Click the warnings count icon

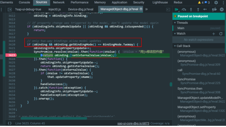200,2
